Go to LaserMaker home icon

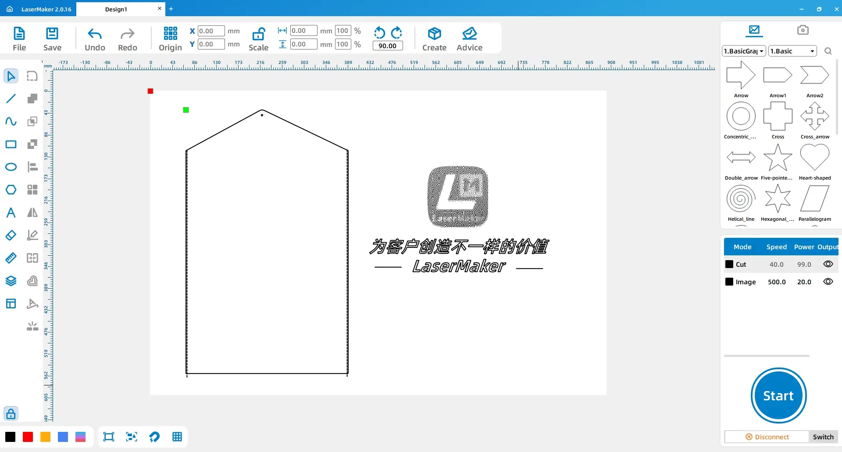[10, 9]
